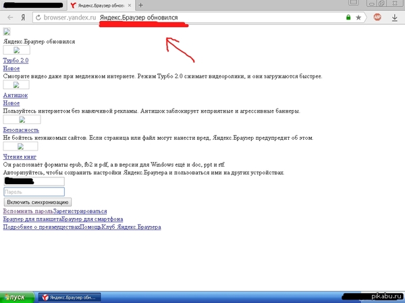Screen dimensions: 405x303
Task: Bookmark the page with the star icon
Action: (x=358, y=17)
